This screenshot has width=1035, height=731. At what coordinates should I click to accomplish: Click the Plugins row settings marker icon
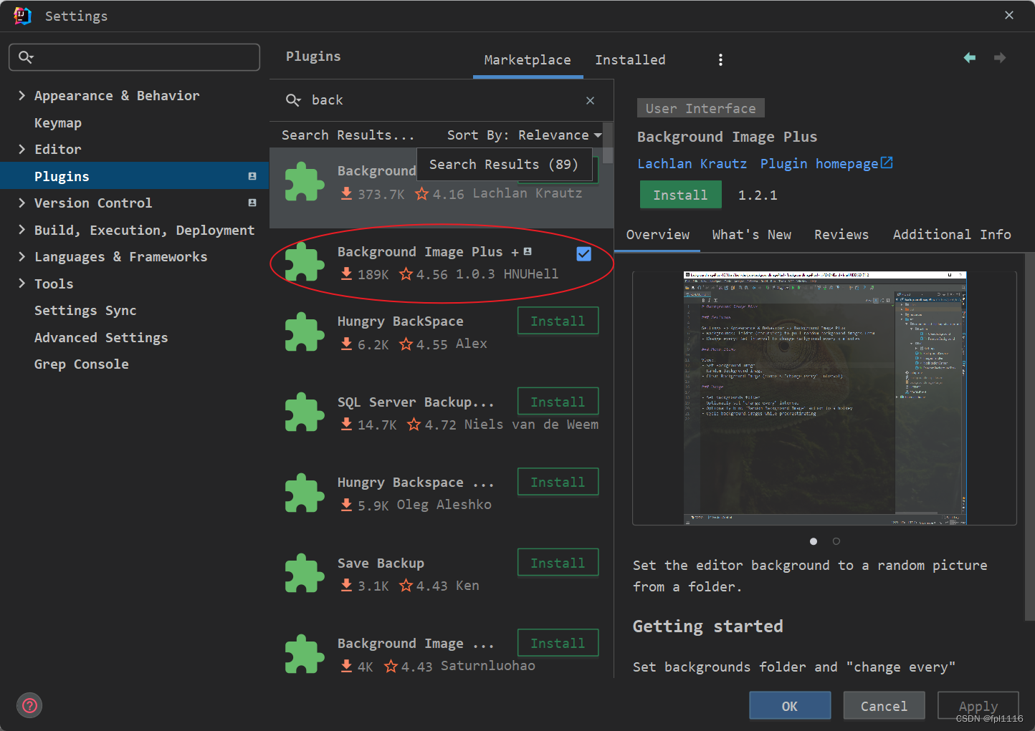pyautogui.click(x=252, y=176)
